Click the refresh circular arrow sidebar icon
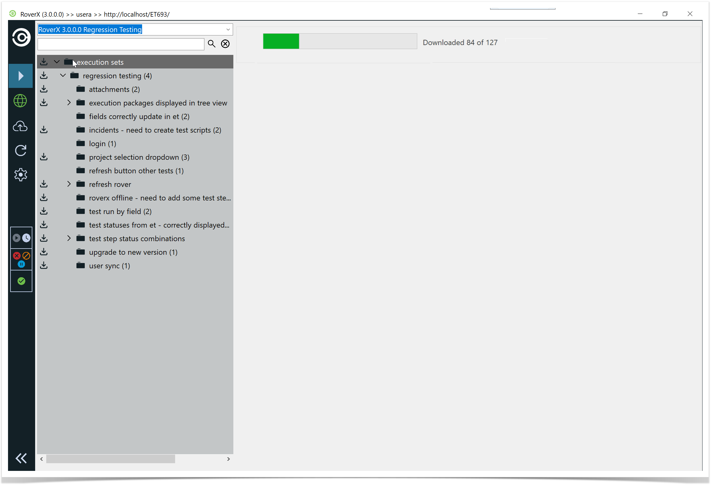 [20, 150]
